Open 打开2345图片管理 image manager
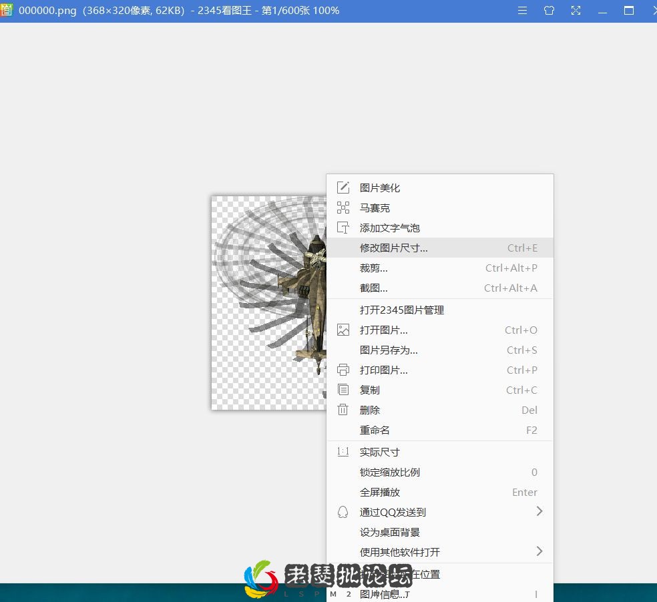This screenshot has width=657, height=602. point(401,310)
